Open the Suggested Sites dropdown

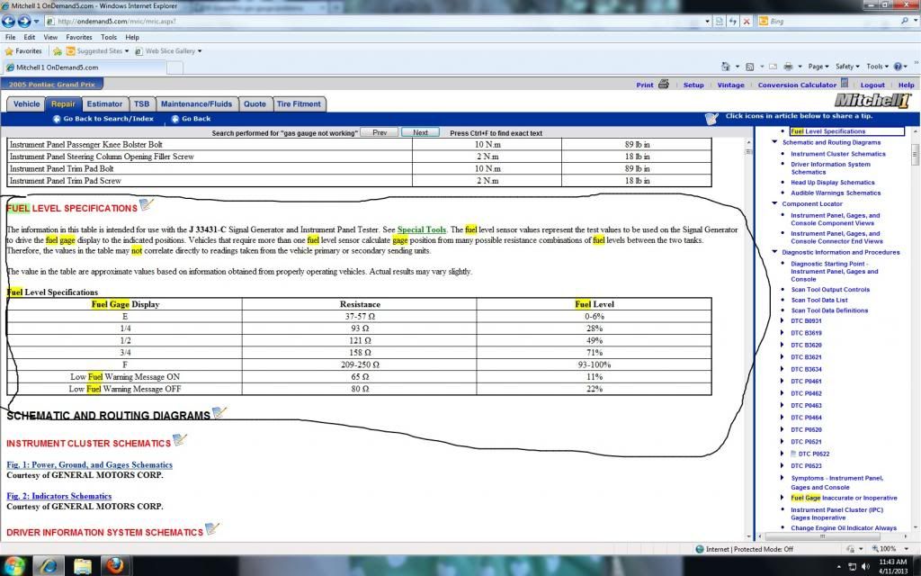(126, 51)
